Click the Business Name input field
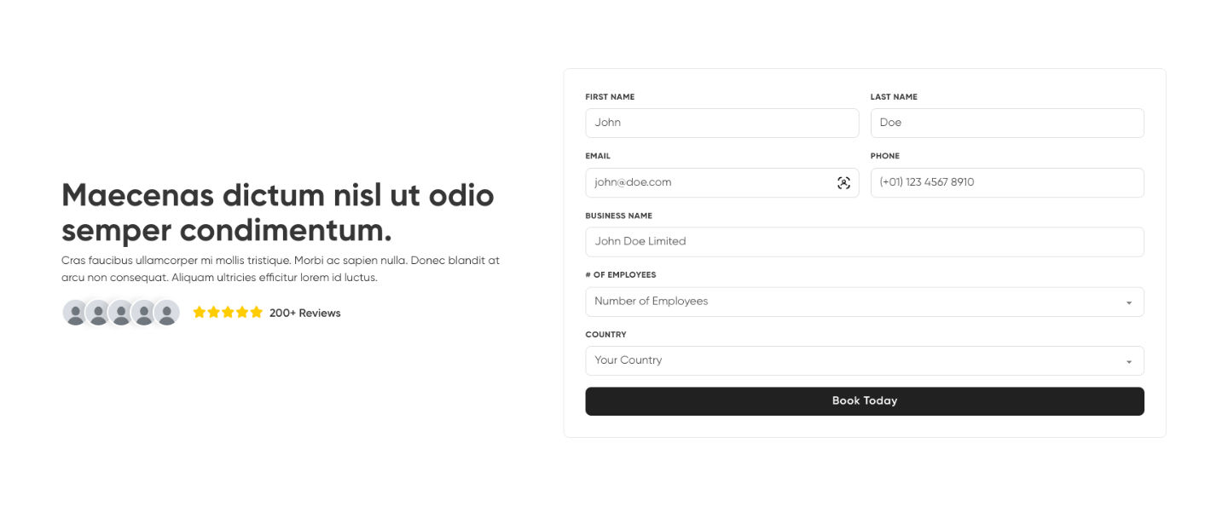The height and width of the screenshot is (506, 1228). (x=864, y=242)
